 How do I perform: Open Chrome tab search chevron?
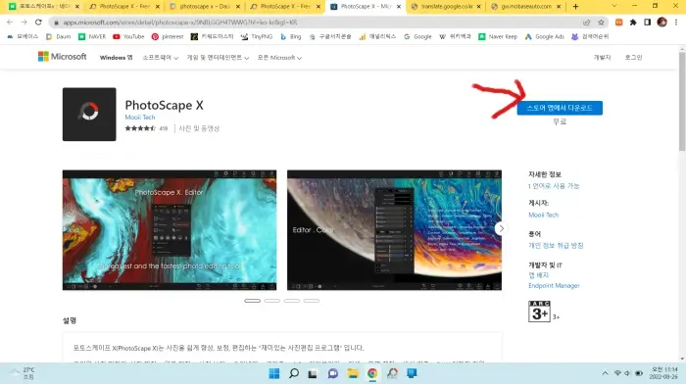[x=614, y=6]
